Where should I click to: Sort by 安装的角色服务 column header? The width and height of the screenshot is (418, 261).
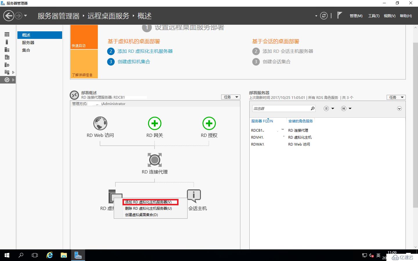coord(300,121)
